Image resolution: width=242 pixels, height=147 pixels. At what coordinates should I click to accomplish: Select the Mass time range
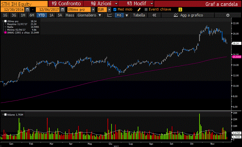[70, 15]
